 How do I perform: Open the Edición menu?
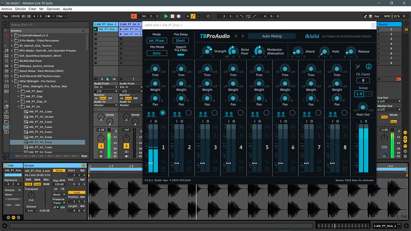point(21,9)
